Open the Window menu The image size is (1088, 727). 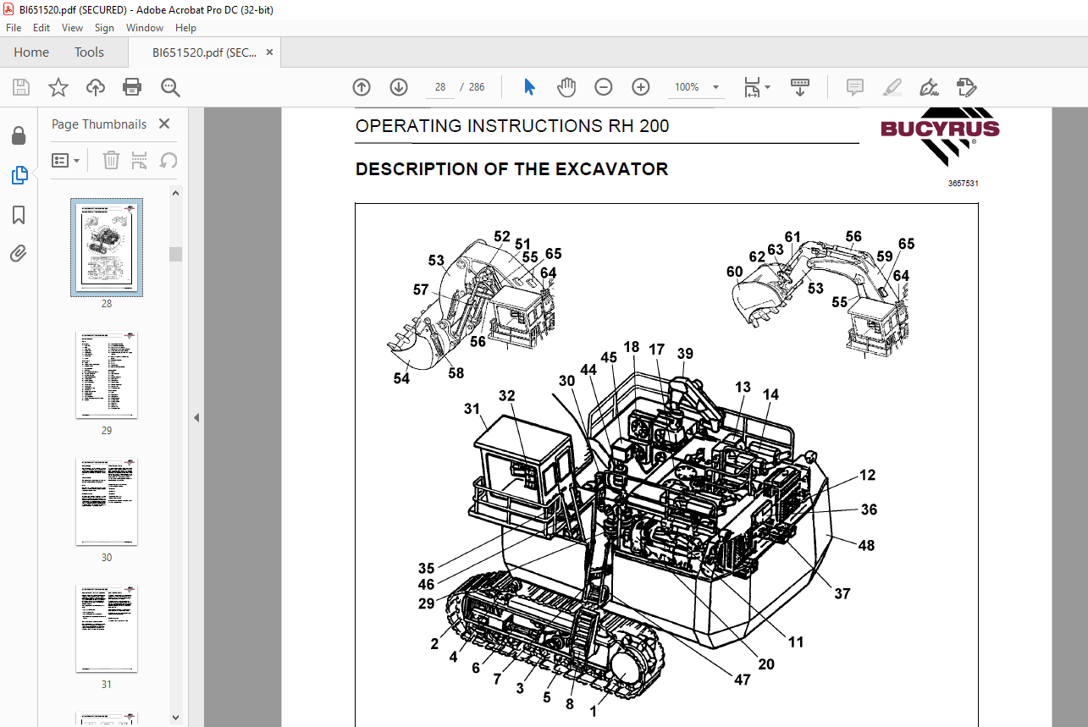click(145, 28)
